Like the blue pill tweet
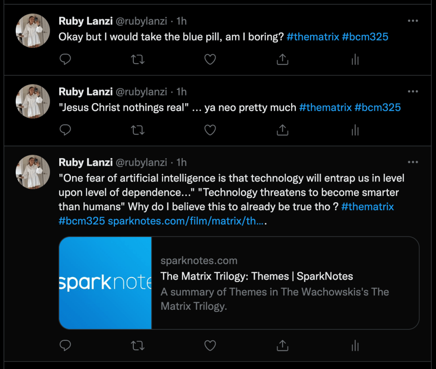The image size is (436, 369). click(210, 60)
